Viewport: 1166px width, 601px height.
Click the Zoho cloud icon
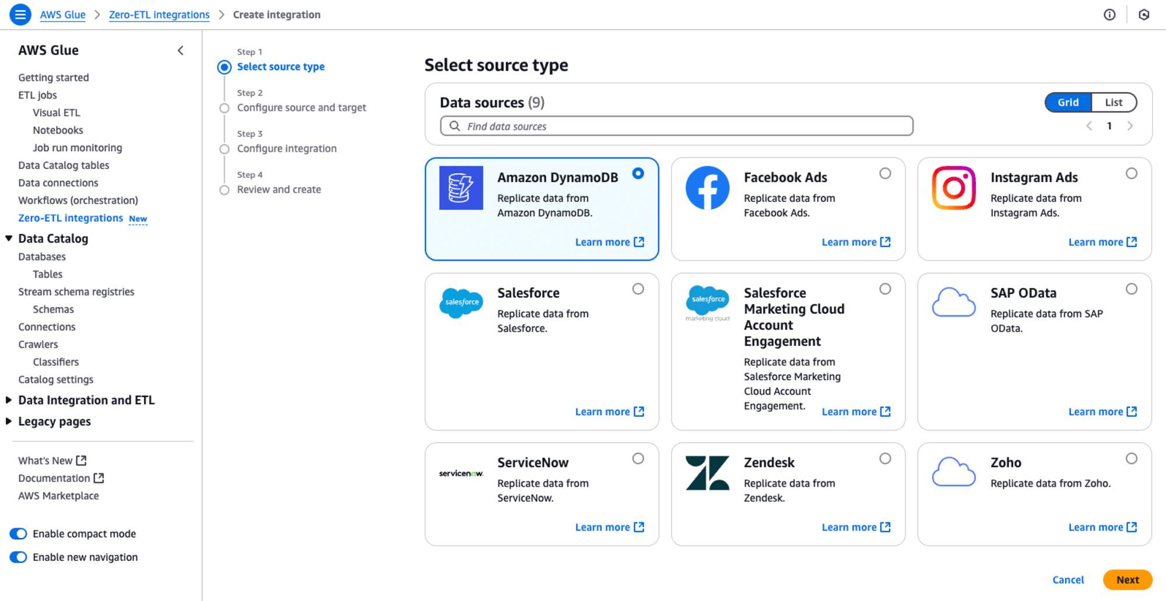[954, 472]
